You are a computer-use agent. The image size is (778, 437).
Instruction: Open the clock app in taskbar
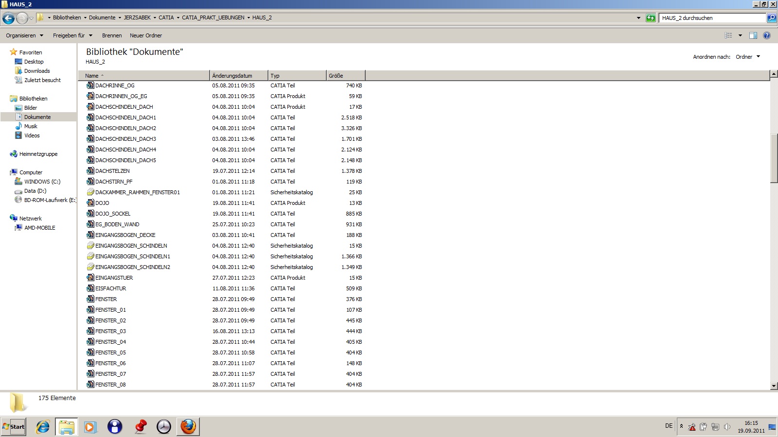[x=164, y=427]
